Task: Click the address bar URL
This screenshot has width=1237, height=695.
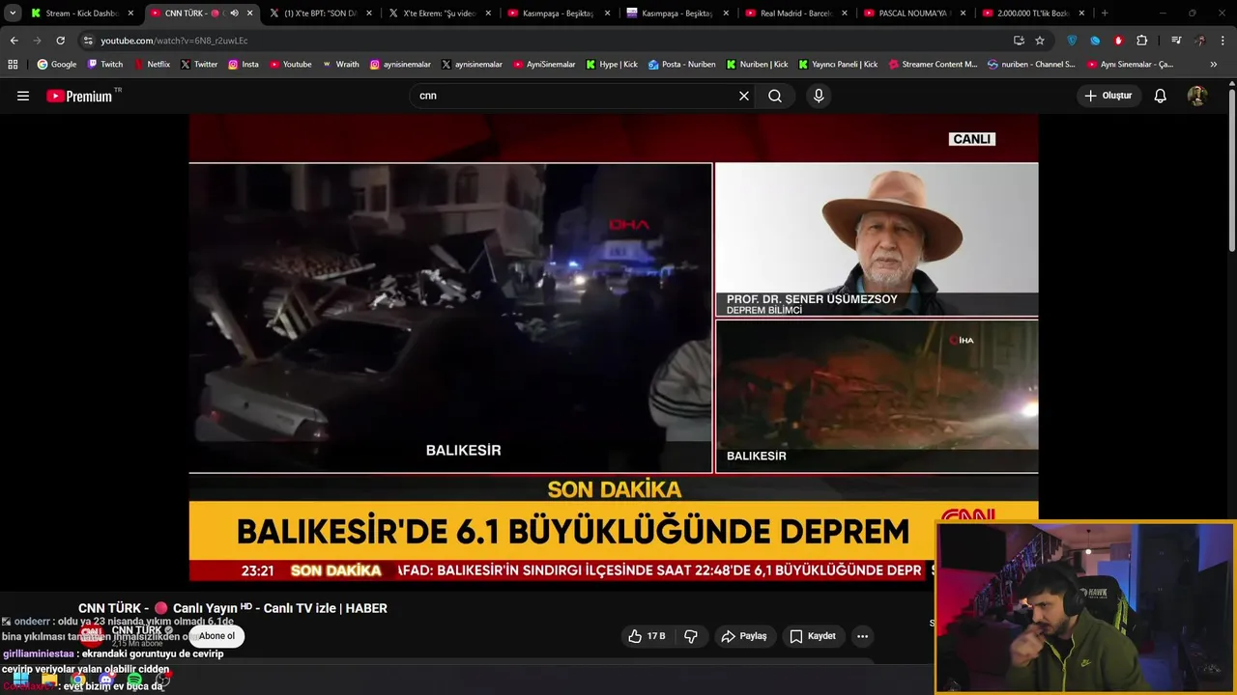Action: [x=174, y=41]
